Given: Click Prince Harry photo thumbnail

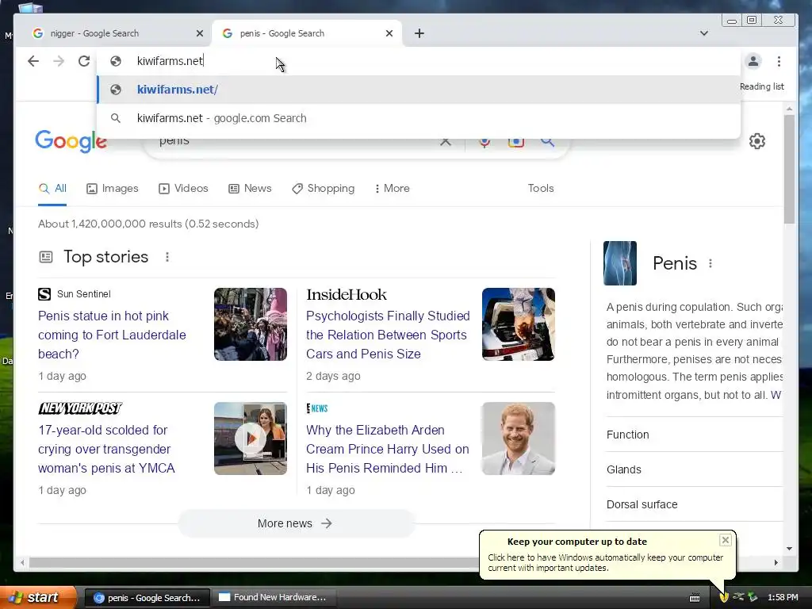Looking at the screenshot, I should pos(519,439).
